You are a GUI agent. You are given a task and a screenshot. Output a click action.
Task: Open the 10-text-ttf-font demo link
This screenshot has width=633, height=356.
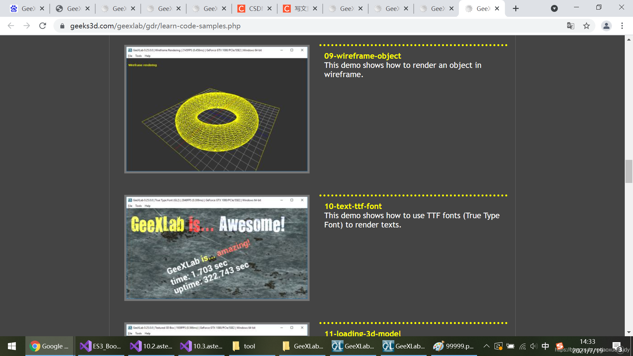pos(353,206)
